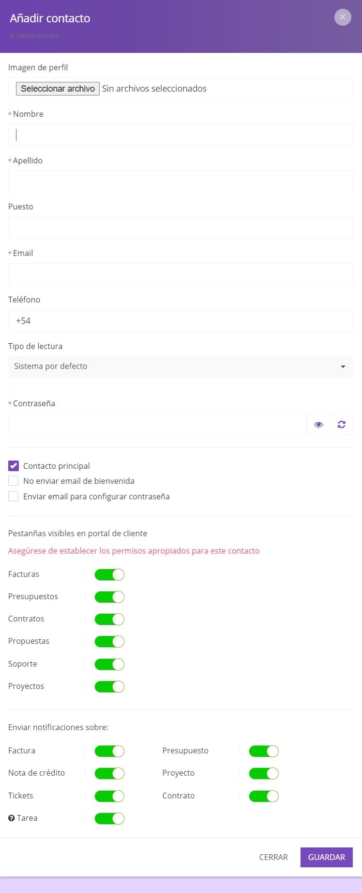Switch off the Contratos toggle
The image size is (362, 893).
(109, 619)
